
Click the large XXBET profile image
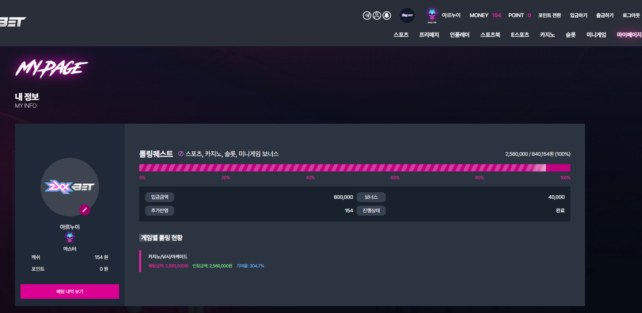[x=70, y=187]
